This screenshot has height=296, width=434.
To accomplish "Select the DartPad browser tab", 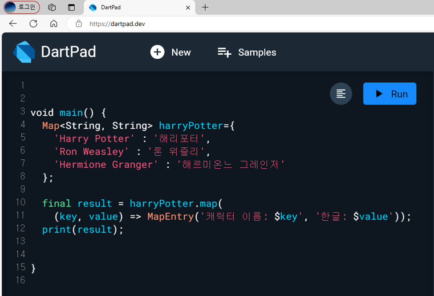I will point(139,8).
